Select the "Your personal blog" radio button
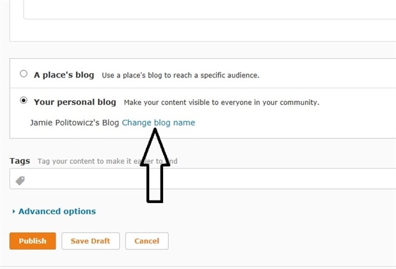 24,101
